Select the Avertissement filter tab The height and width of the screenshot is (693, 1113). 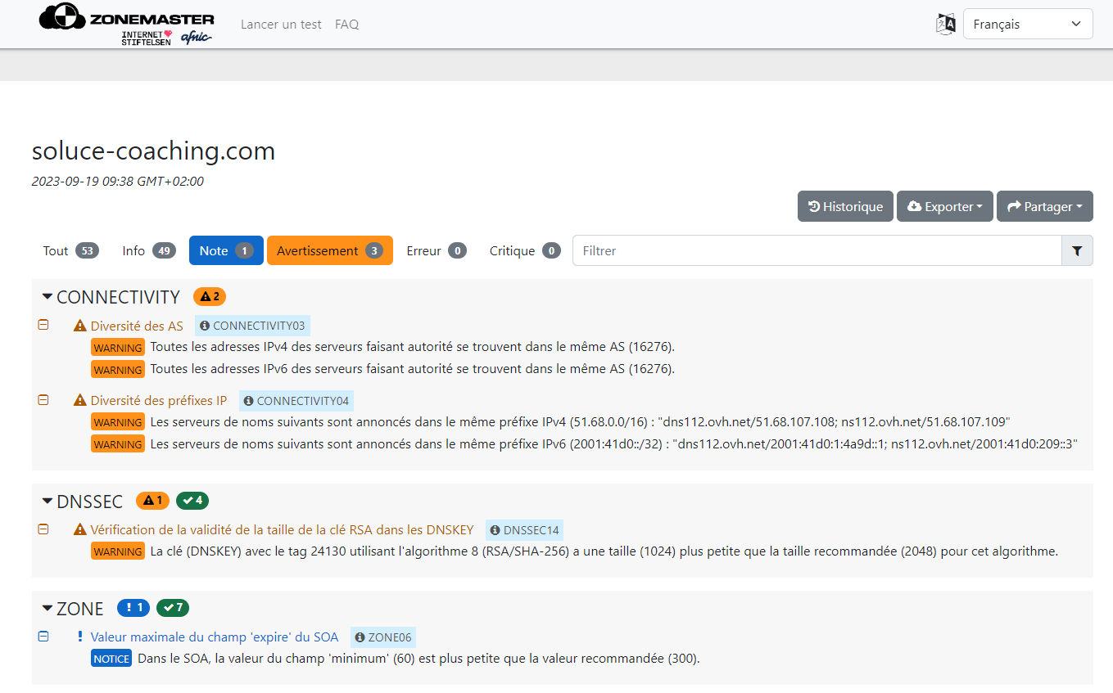tap(329, 251)
